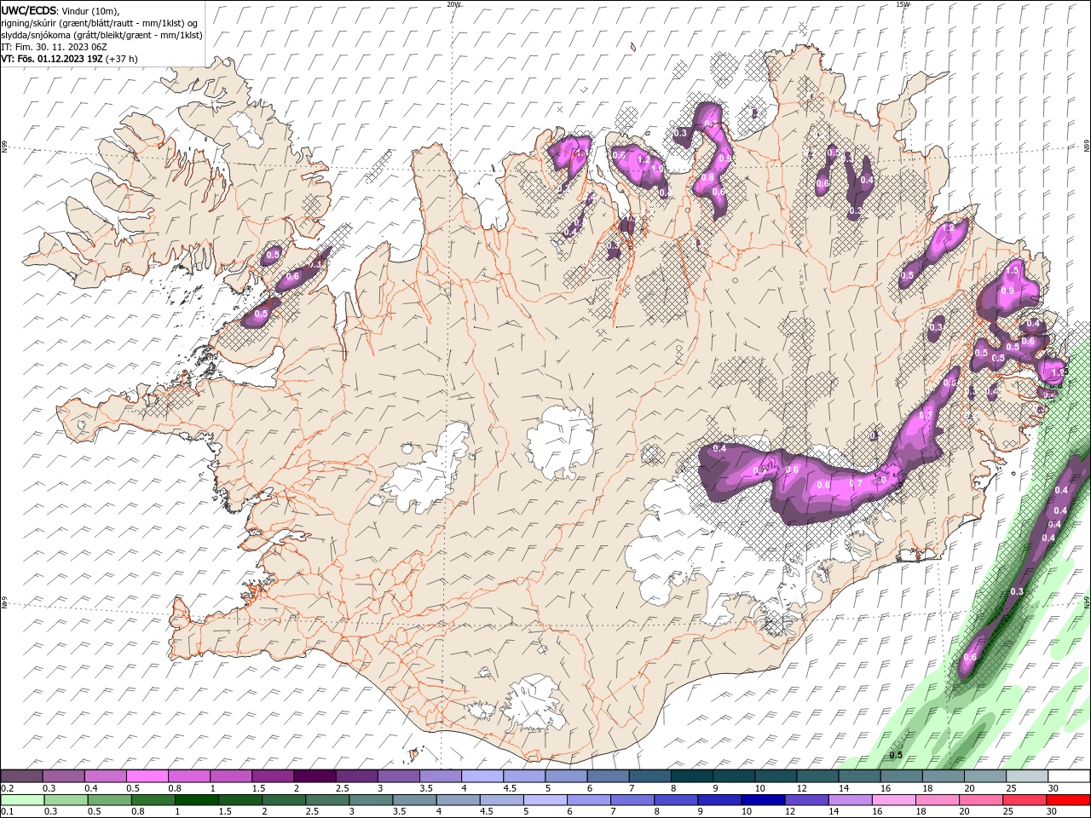The height and width of the screenshot is (818, 1091).
Task: Click the 20W longitude label
Action: pyautogui.click(x=453, y=4)
